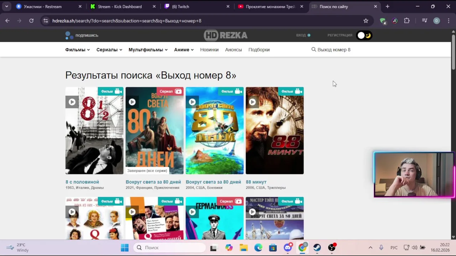Open Chrome's three-dot menu
456x256 pixels.
click(448, 21)
